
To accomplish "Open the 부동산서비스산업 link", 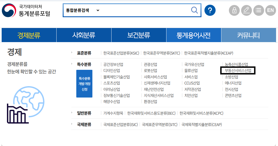I will [238, 71].
